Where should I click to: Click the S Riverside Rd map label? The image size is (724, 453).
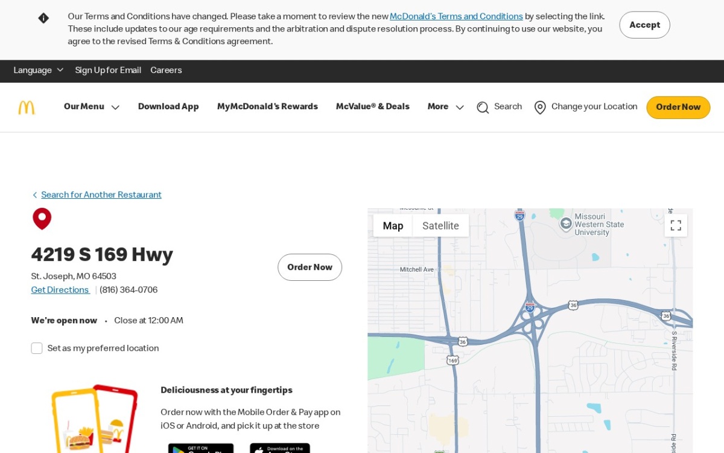point(675,350)
